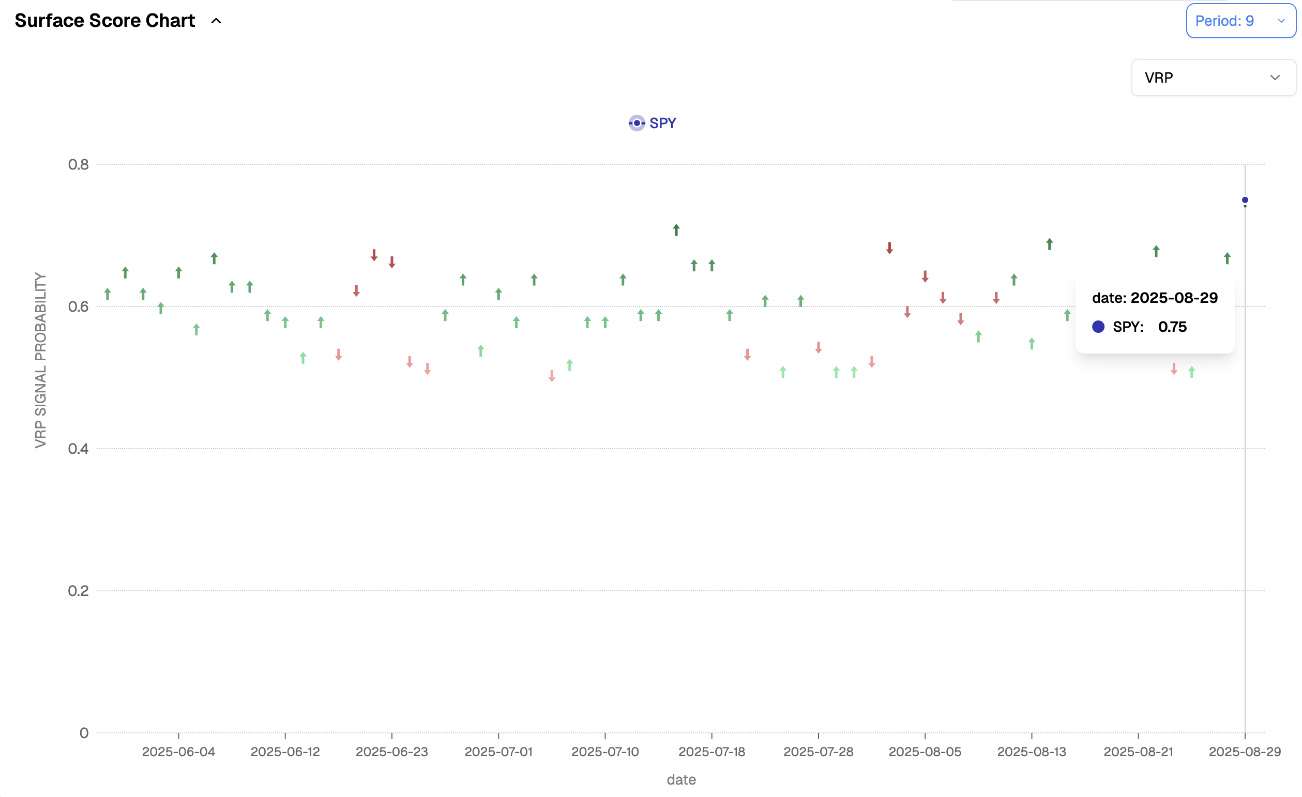Click dark red down arrow above 2025-06-23 tick
1302x797 pixels.
coord(392,262)
